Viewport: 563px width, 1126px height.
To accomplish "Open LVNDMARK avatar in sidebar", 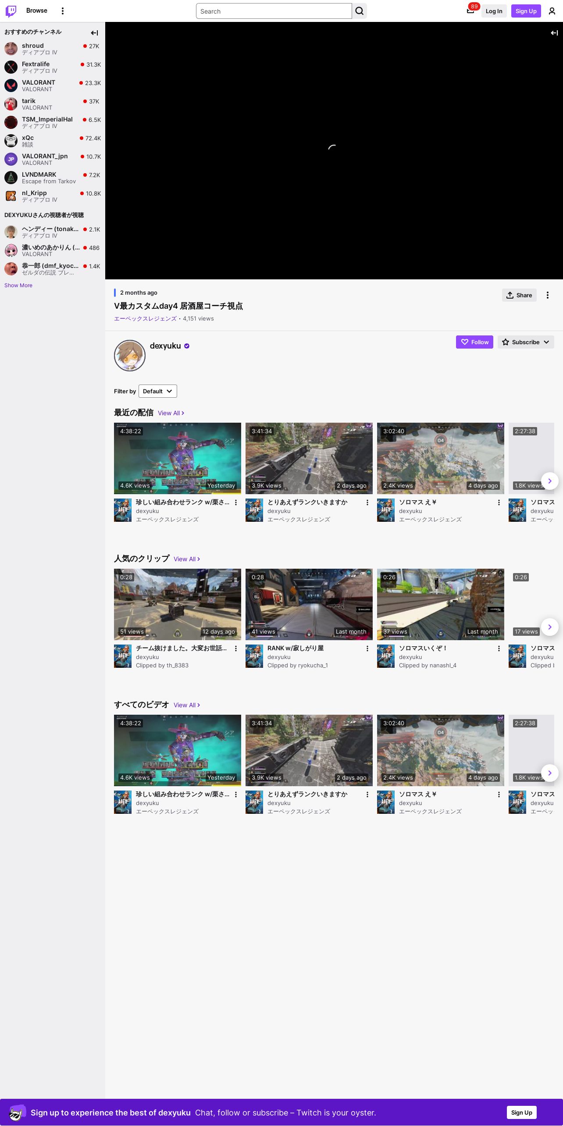I will [11, 178].
